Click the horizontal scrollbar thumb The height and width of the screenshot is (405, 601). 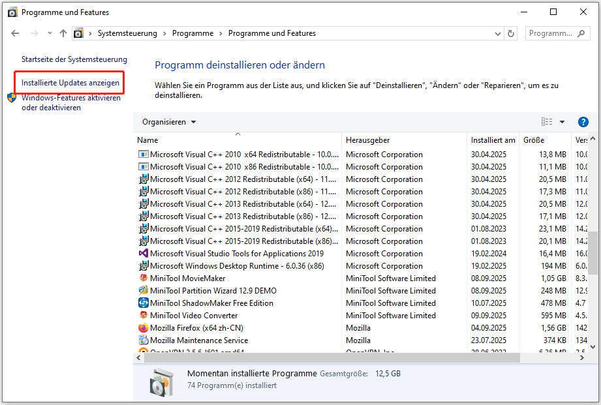coord(332,357)
